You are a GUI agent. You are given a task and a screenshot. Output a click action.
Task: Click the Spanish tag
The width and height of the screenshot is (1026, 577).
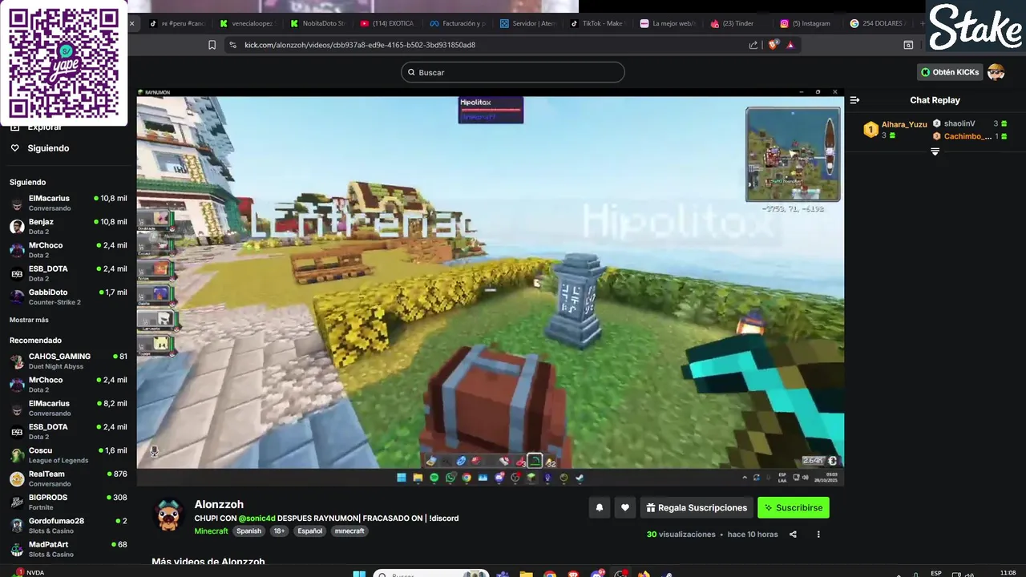pos(248,531)
